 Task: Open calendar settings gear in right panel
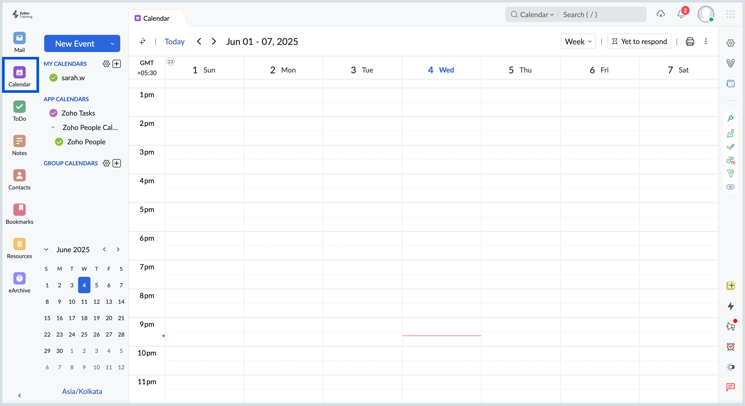coord(731,43)
